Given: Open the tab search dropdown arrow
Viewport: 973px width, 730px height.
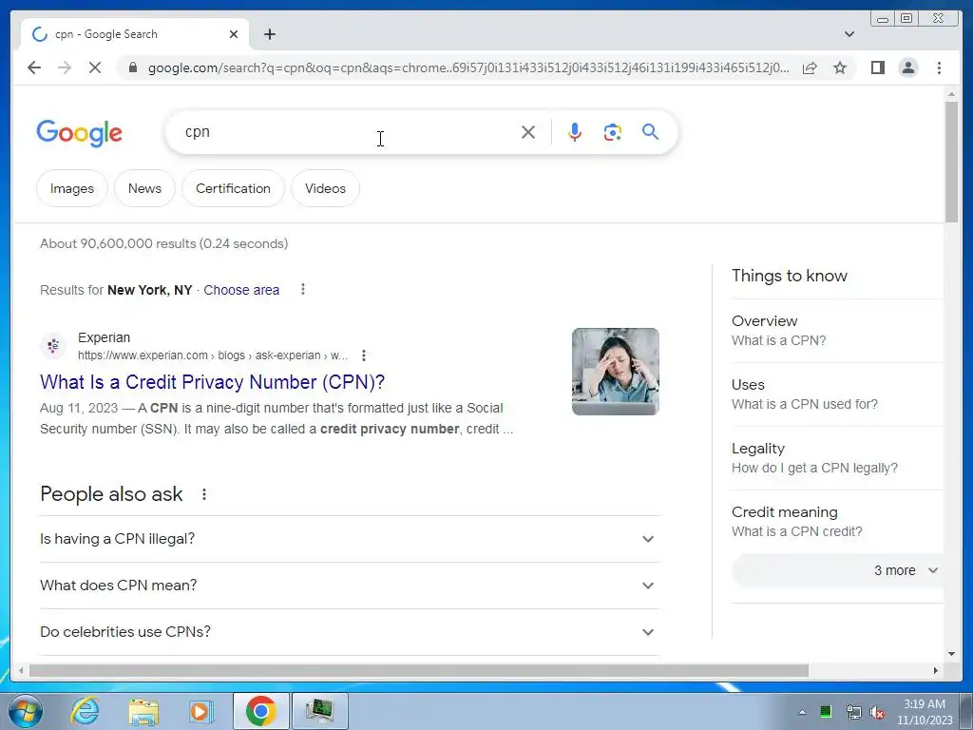Looking at the screenshot, I should pyautogui.click(x=849, y=34).
